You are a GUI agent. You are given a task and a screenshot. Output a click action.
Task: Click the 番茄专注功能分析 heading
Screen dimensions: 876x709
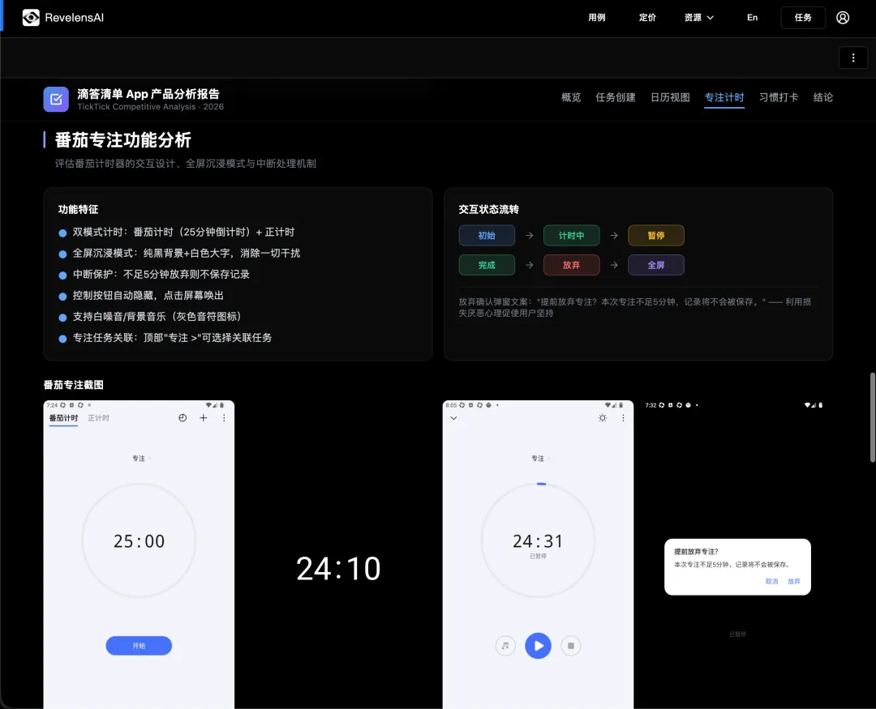click(x=123, y=140)
